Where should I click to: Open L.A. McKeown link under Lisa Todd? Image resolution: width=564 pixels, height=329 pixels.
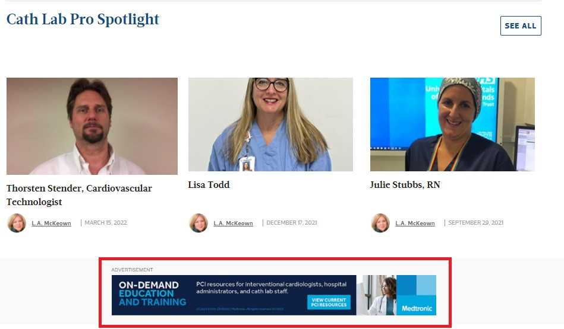coord(233,223)
